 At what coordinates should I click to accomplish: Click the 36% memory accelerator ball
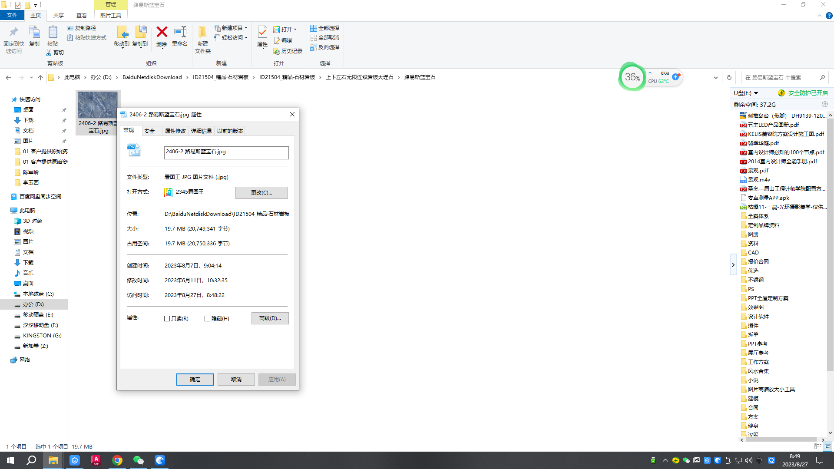[x=632, y=77]
